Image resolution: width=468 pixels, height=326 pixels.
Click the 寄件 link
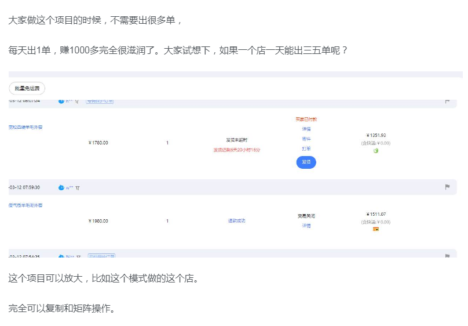(x=306, y=139)
